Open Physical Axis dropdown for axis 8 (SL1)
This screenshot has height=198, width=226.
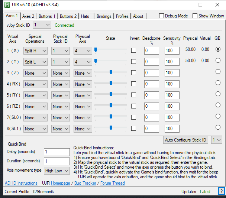pos(83,129)
